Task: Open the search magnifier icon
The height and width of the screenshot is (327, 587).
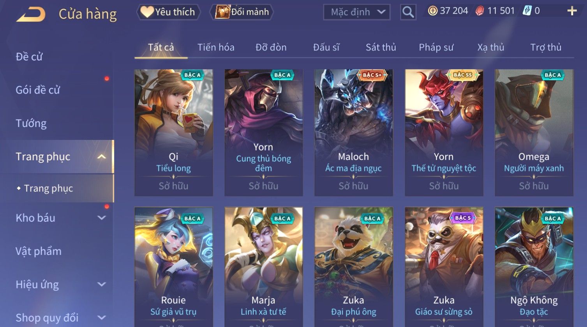Action: [x=408, y=12]
